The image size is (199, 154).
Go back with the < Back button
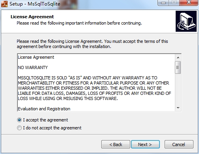pyautogui.click(x=116, y=144)
